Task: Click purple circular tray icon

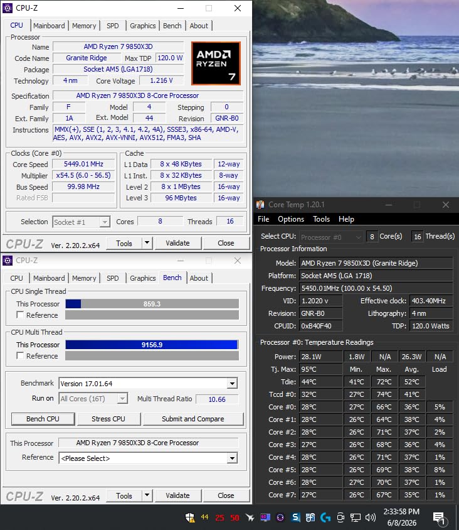Action: click(x=280, y=517)
